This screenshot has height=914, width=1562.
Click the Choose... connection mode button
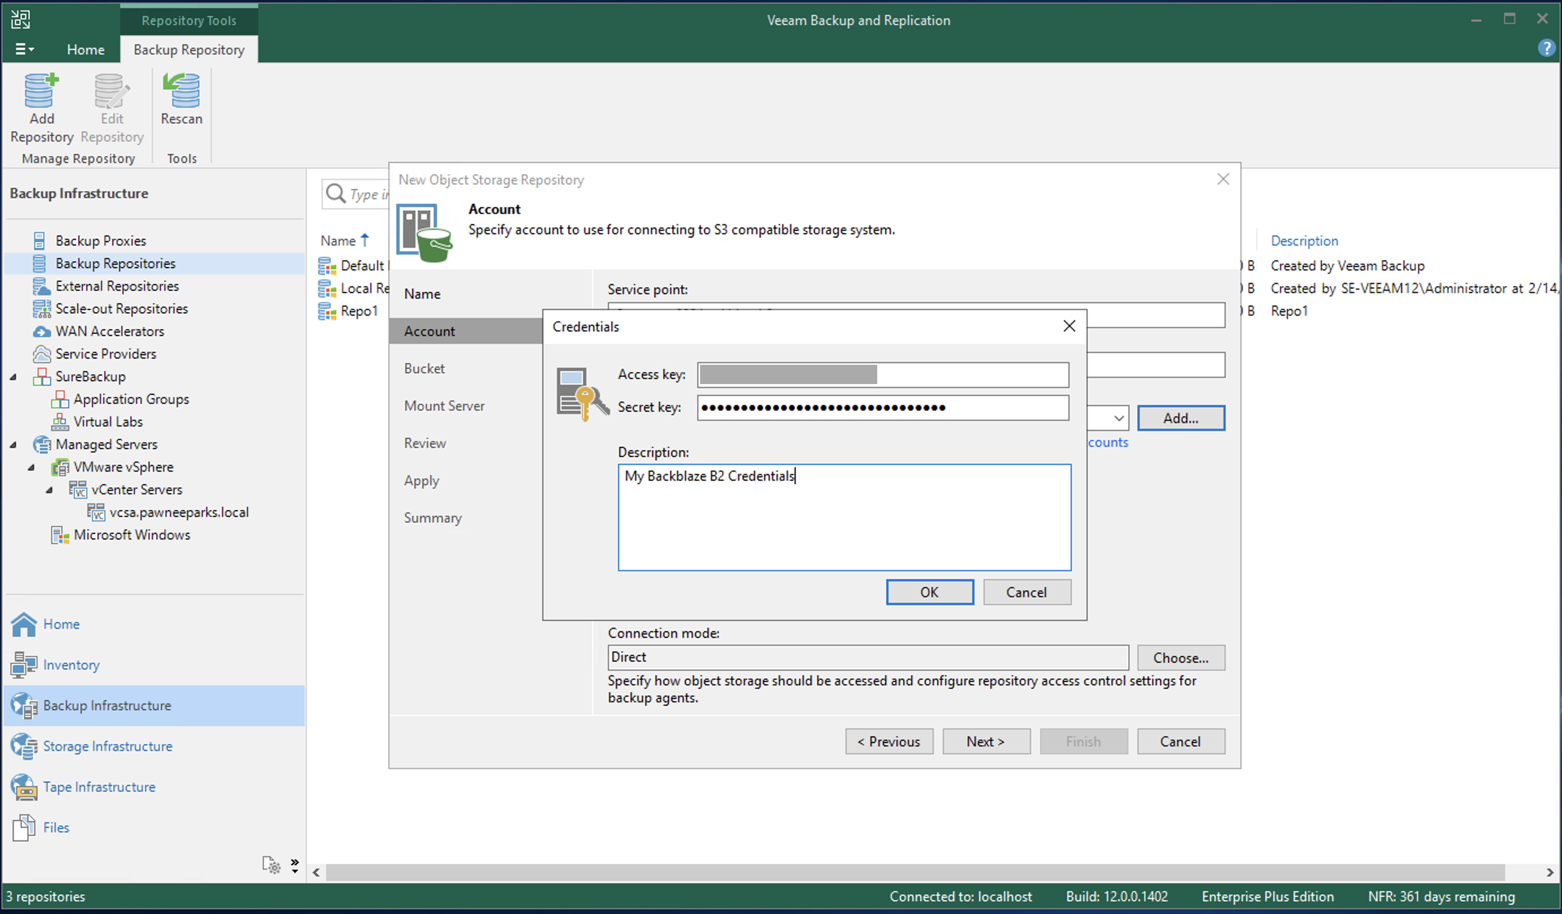coord(1181,657)
